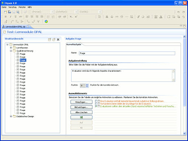The height and width of the screenshot is (141, 188).
Task: Toggle underline formatting icon
Action: point(15,17)
